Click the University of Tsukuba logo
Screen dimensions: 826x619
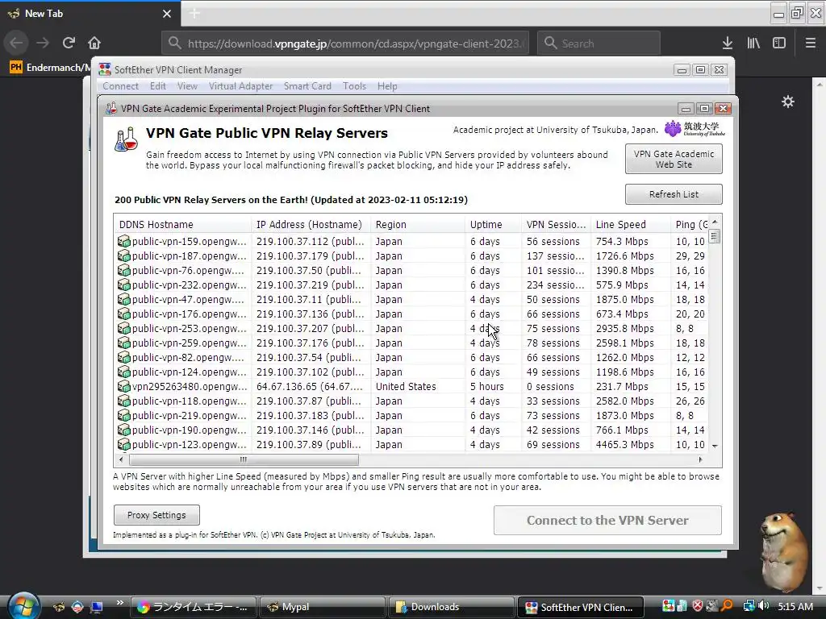point(695,129)
